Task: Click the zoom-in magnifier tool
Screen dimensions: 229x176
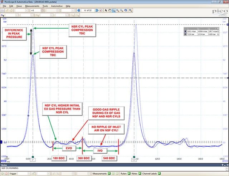Action: (x=118, y=10)
